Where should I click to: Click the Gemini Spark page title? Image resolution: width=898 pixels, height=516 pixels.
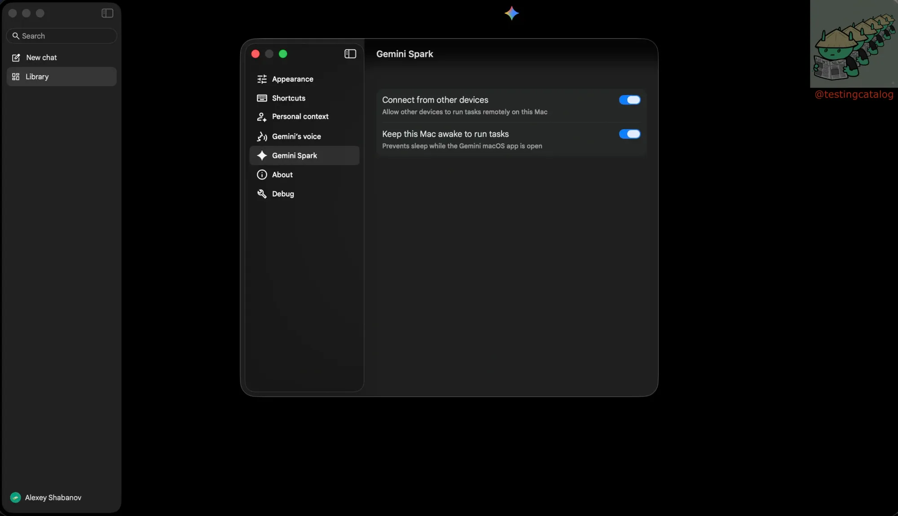click(405, 54)
